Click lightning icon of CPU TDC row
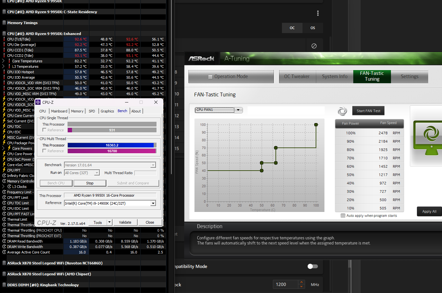This screenshot has height=293, width=442. [x=4, y=127]
